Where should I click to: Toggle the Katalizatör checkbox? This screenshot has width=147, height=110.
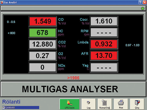pyautogui.click(x=4, y=107)
